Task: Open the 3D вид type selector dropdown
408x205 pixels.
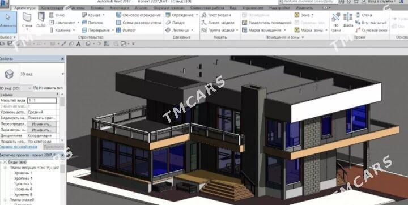Action: click(x=62, y=74)
